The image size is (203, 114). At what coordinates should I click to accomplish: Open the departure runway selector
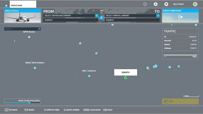pyautogui.click(x=71, y=20)
